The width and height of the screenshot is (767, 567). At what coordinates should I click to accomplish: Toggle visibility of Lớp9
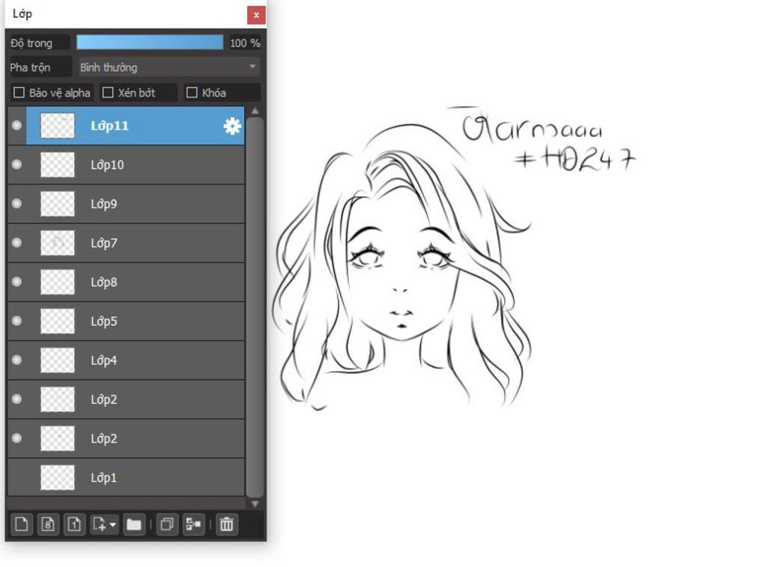16,204
